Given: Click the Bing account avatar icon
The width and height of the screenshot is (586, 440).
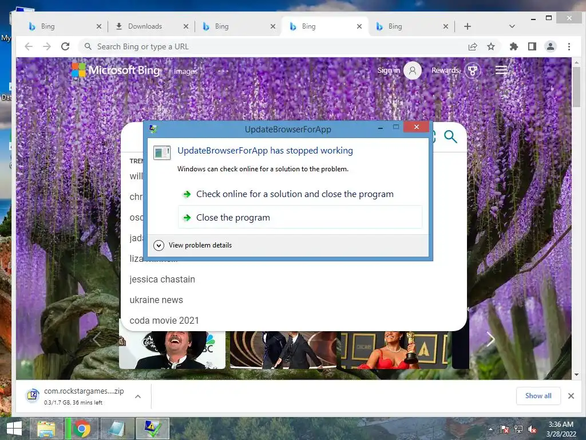Looking at the screenshot, I should [x=413, y=70].
